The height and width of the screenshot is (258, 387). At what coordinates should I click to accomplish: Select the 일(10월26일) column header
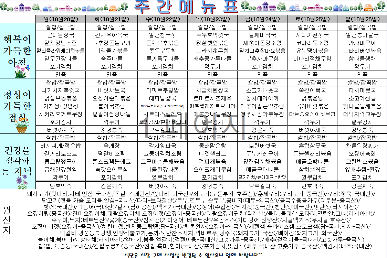(362, 19)
